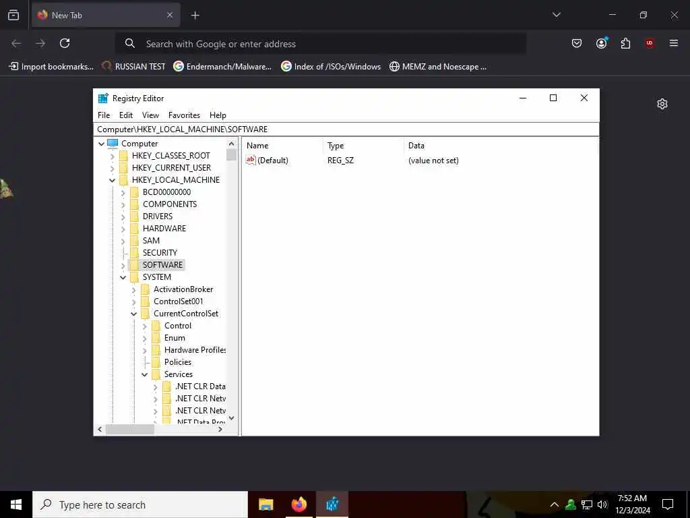
Task: Open the Firefox application menu
Action: (x=674, y=43)
